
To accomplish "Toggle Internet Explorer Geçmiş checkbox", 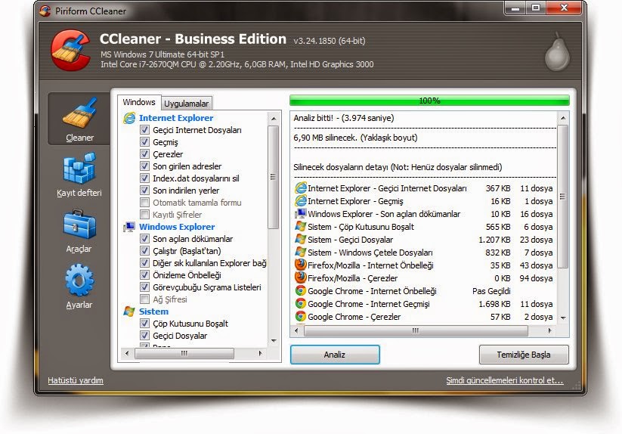I will pyautogui.click(x=145, y=141).
